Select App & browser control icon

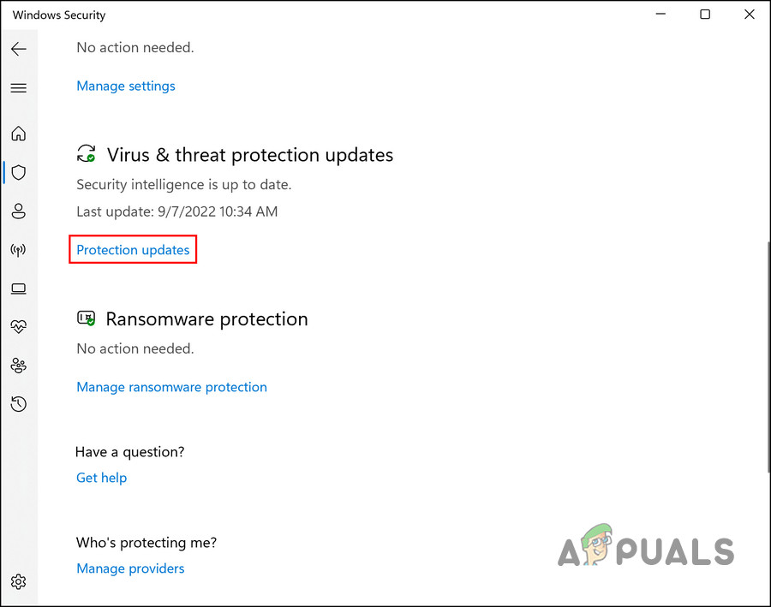pyautogui.click(x=18, y=289)
